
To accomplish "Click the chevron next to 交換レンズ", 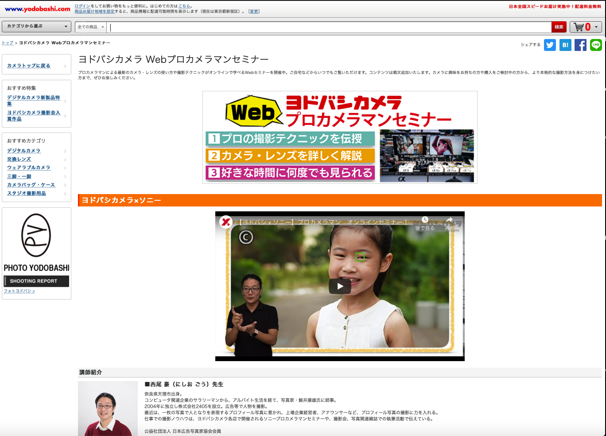I will tap(65, 160).
